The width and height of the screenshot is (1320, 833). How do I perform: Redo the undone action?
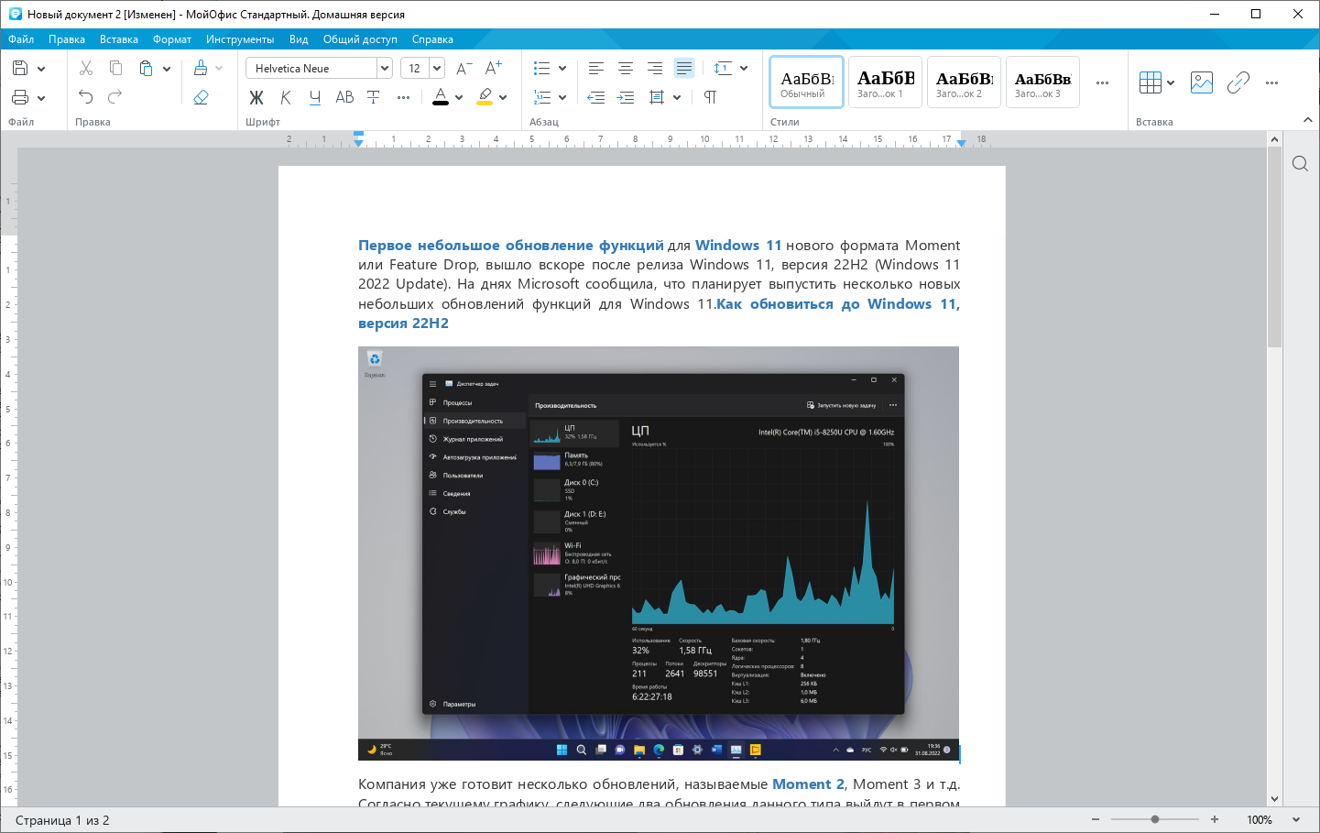(115, 97)
